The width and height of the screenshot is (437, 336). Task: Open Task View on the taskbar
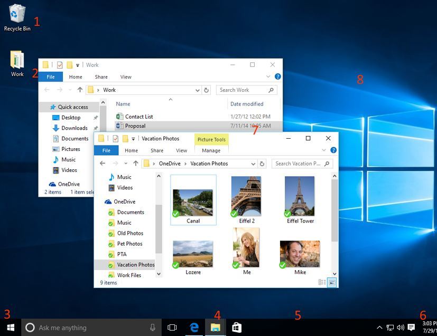(x=171, y=327)
